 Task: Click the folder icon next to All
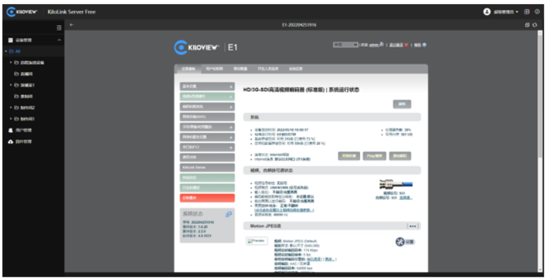(x=12, y=52)
